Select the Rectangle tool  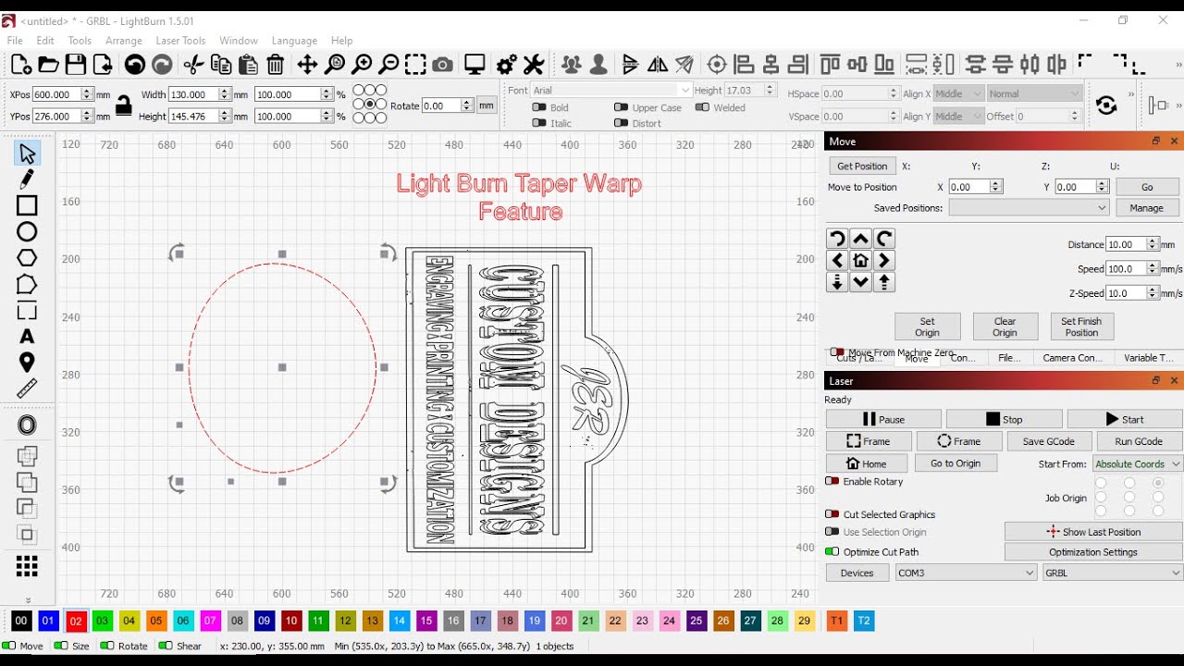pyautogui.click(x=27, y=205)
